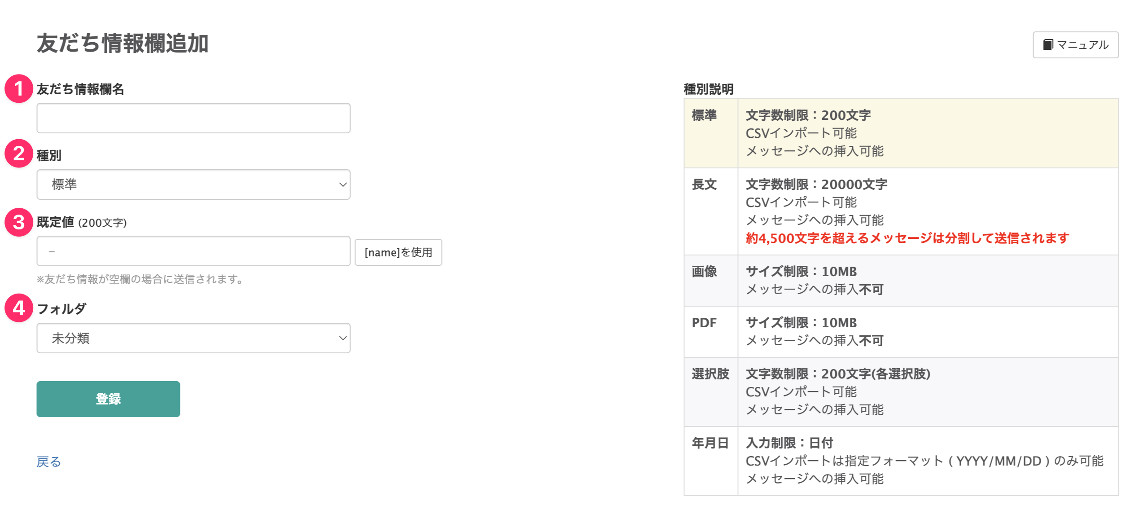Select the 長文 row in 種別説明 table
Screen dimensions: 1130x510
(900, 211)
